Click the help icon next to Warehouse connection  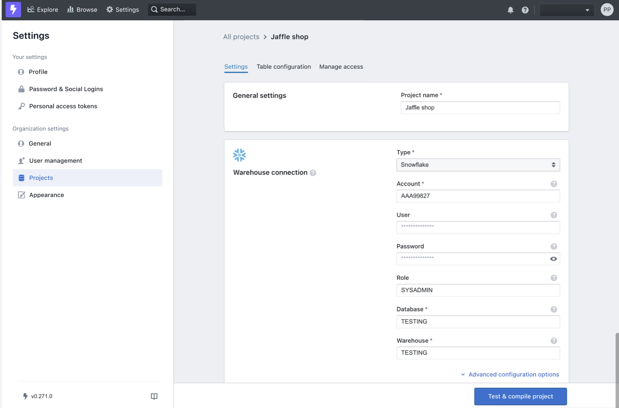(313, 173)
